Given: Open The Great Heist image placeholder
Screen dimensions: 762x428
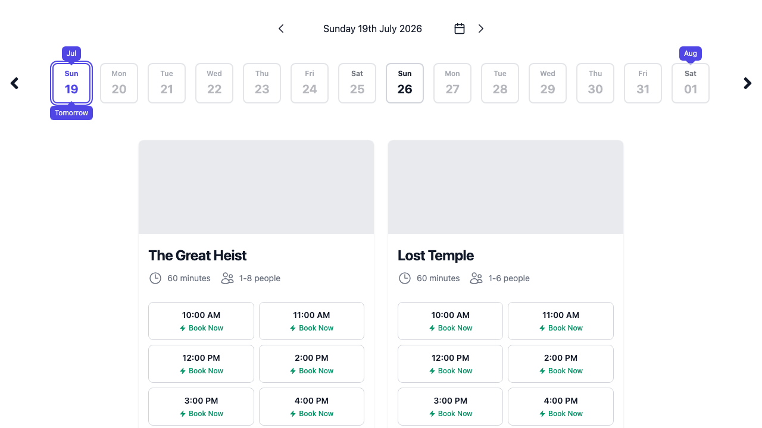Looking at the screenshot, I should [x=256, y=187].
